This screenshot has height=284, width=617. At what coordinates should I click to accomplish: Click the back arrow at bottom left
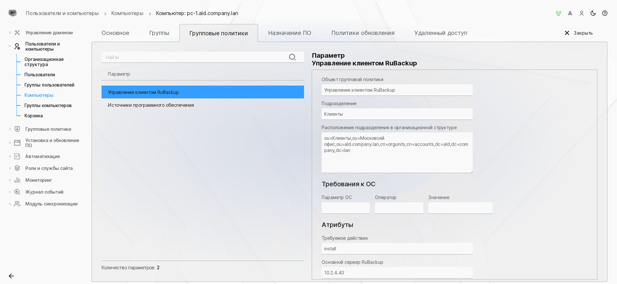[11, 276]
